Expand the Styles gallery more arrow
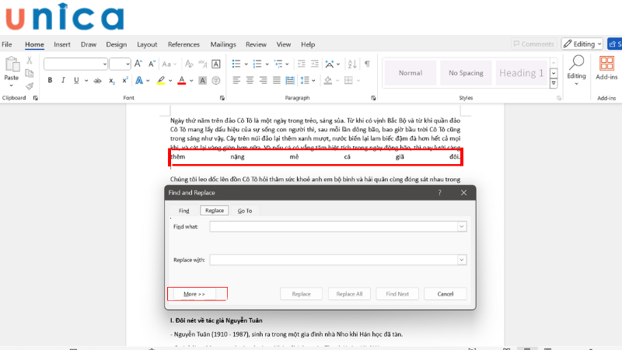 point(554,83)
